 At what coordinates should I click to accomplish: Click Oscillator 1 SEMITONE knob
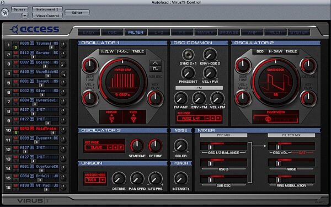point(90,66)
